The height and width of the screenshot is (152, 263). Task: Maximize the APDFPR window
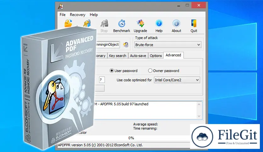tap(187, 6)
